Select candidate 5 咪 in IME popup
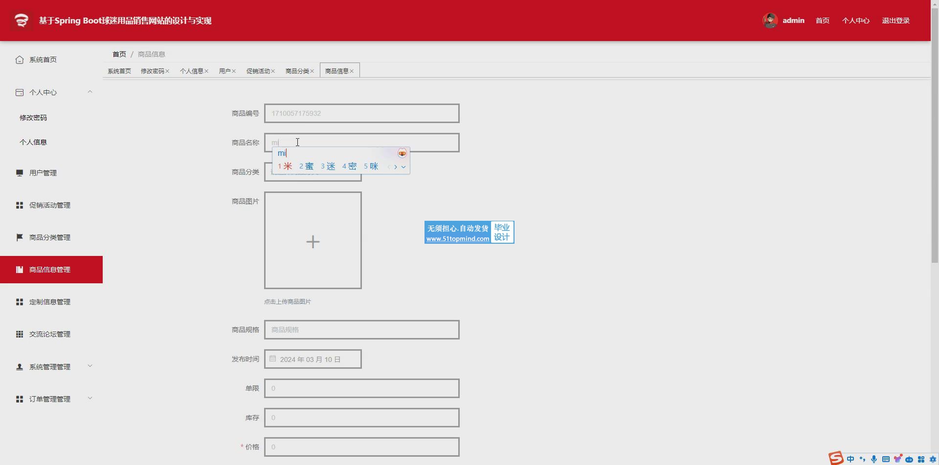 click(371, 167)
